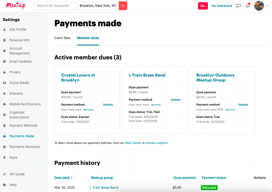This screenshot has width=272, height=192.
Task: Sort by Dues payment column
Action: (x=185, y=178)
